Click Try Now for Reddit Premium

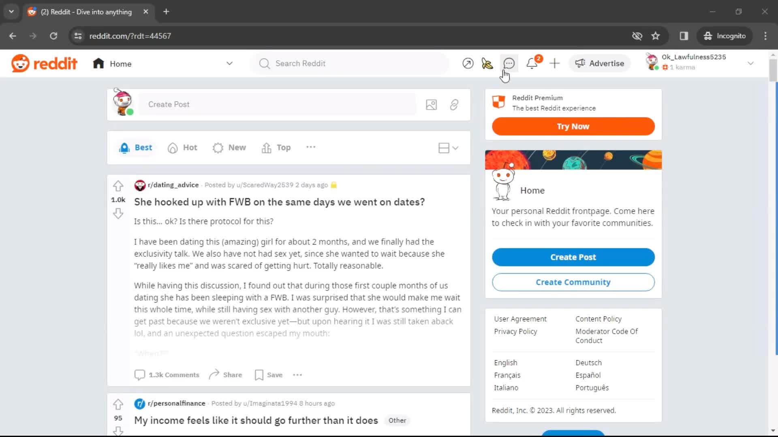(573, 127)
